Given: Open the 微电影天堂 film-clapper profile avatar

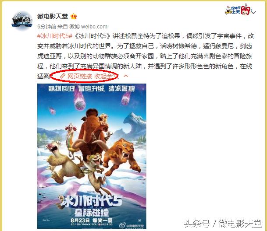Looking at the screenshot, I should [x=22, y=21].
